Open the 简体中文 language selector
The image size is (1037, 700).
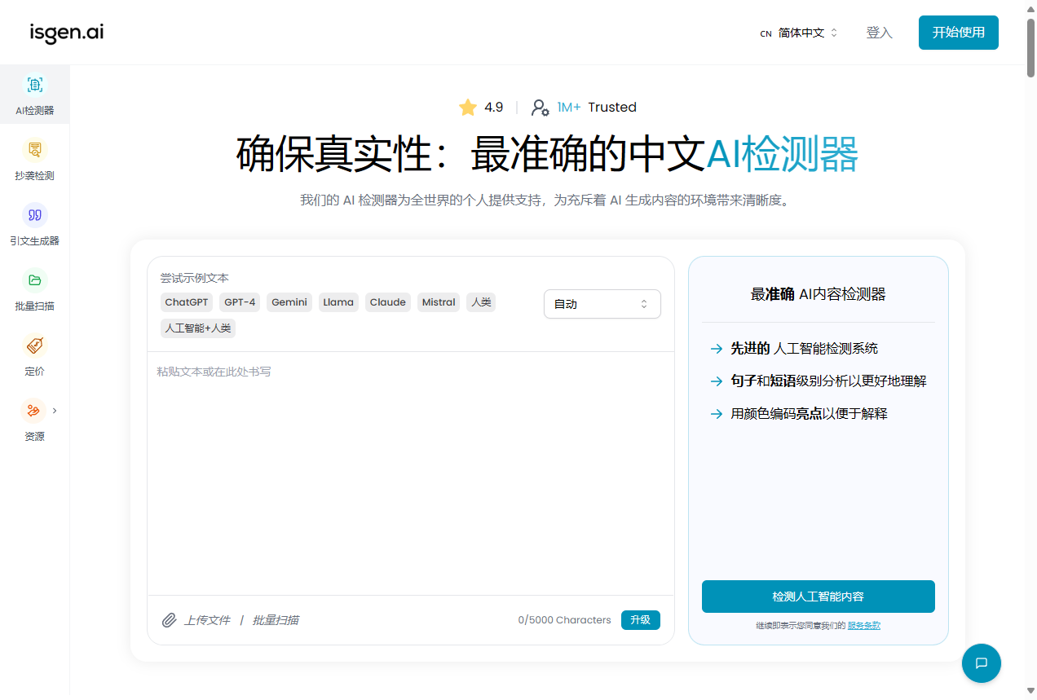click(799, 33)
